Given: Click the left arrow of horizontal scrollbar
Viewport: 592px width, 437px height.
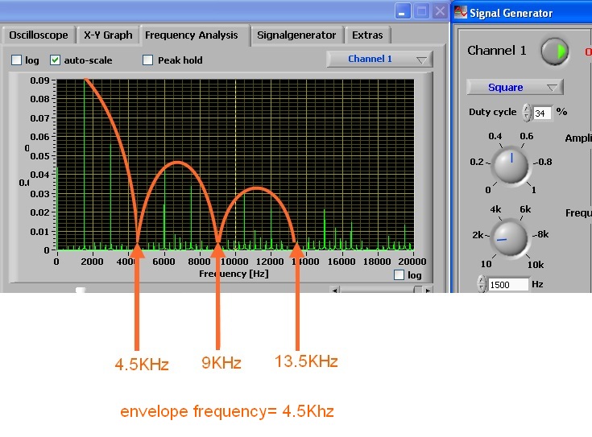Looking at the screenshot, I should pos(335,291).
